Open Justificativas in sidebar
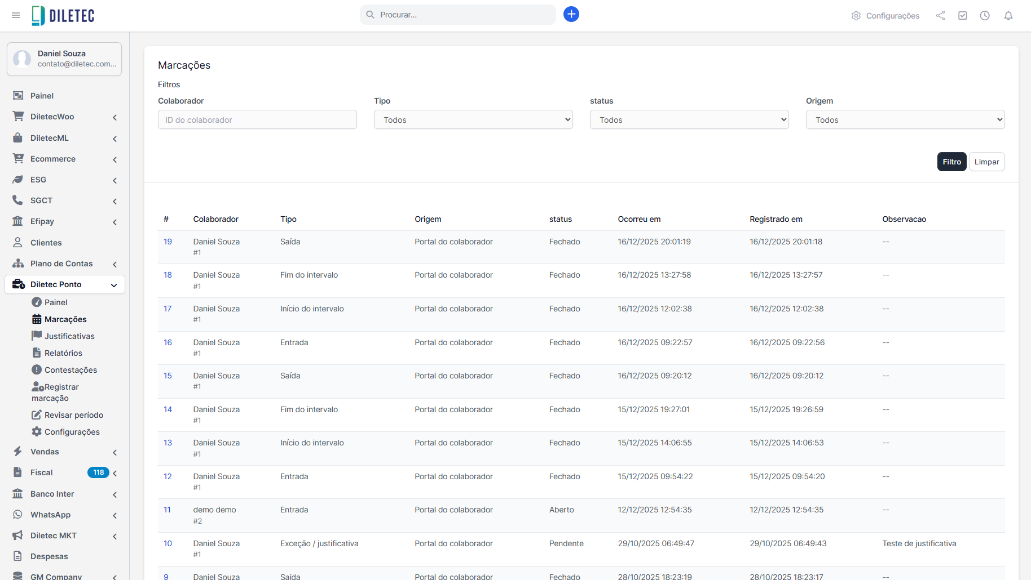The image size is (1031, 580). pyautogui.click(x=69, y=336)
